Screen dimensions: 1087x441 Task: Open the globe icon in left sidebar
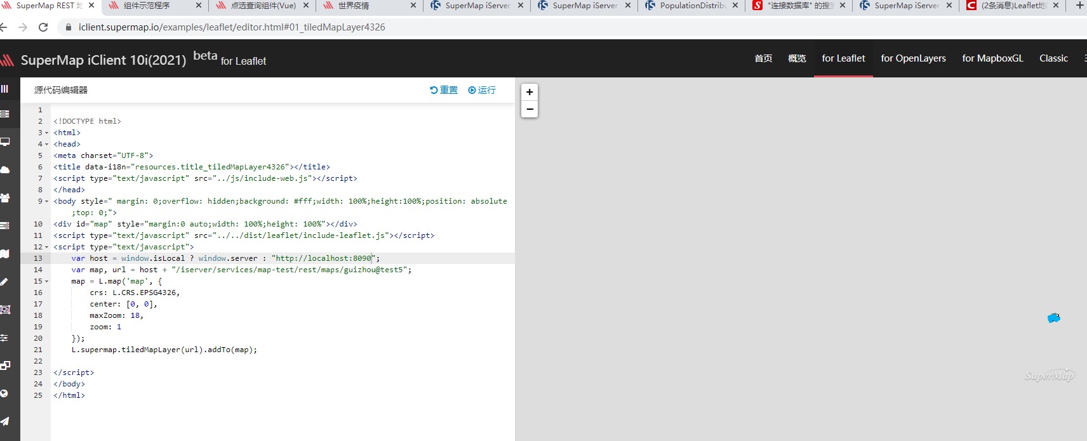pyautogui.click(x=5, y=393)
